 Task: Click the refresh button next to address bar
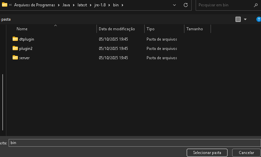coord(186,5)
